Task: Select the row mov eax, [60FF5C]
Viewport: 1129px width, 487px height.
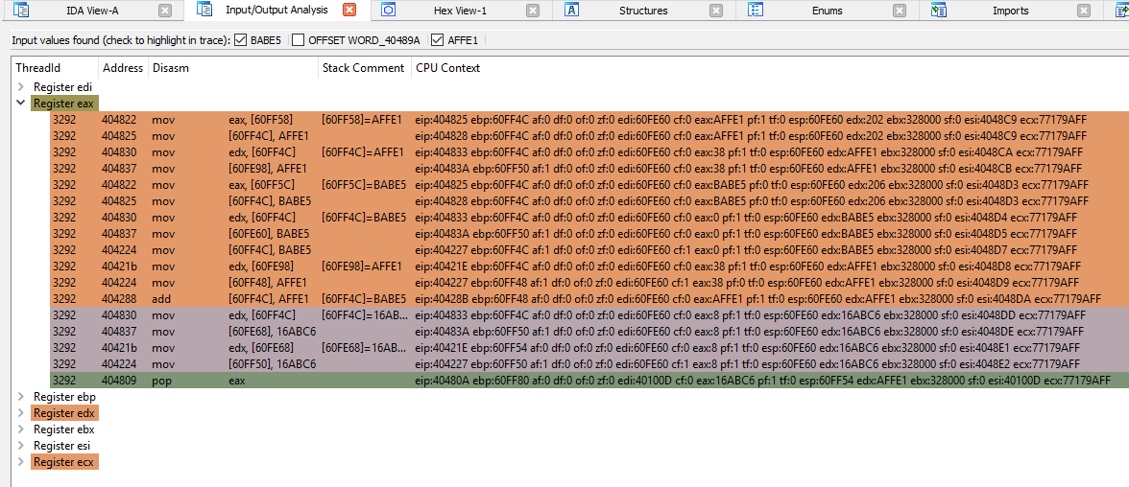Action: point(589,185)
